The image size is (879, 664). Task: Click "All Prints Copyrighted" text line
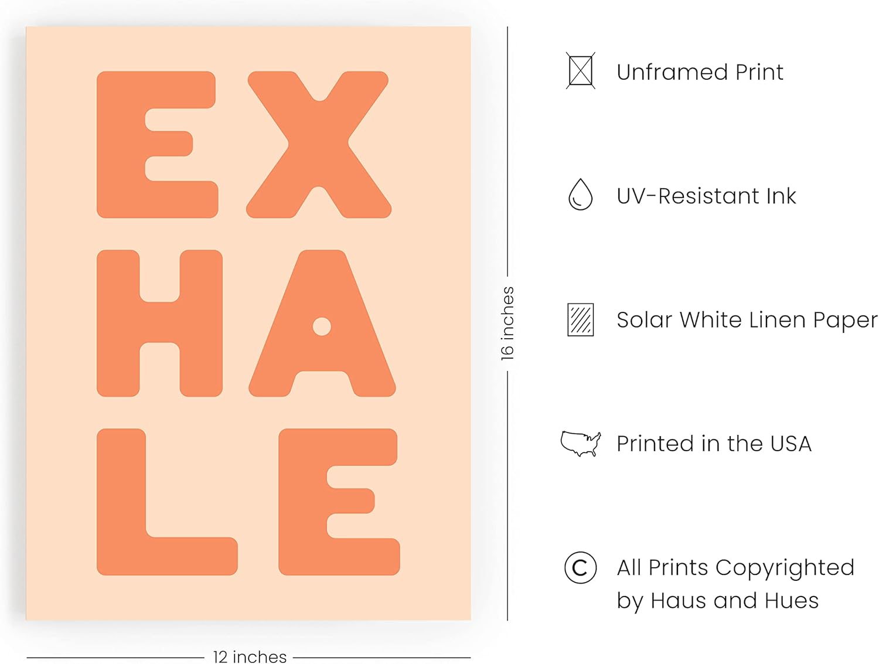[x=735, y=567]
